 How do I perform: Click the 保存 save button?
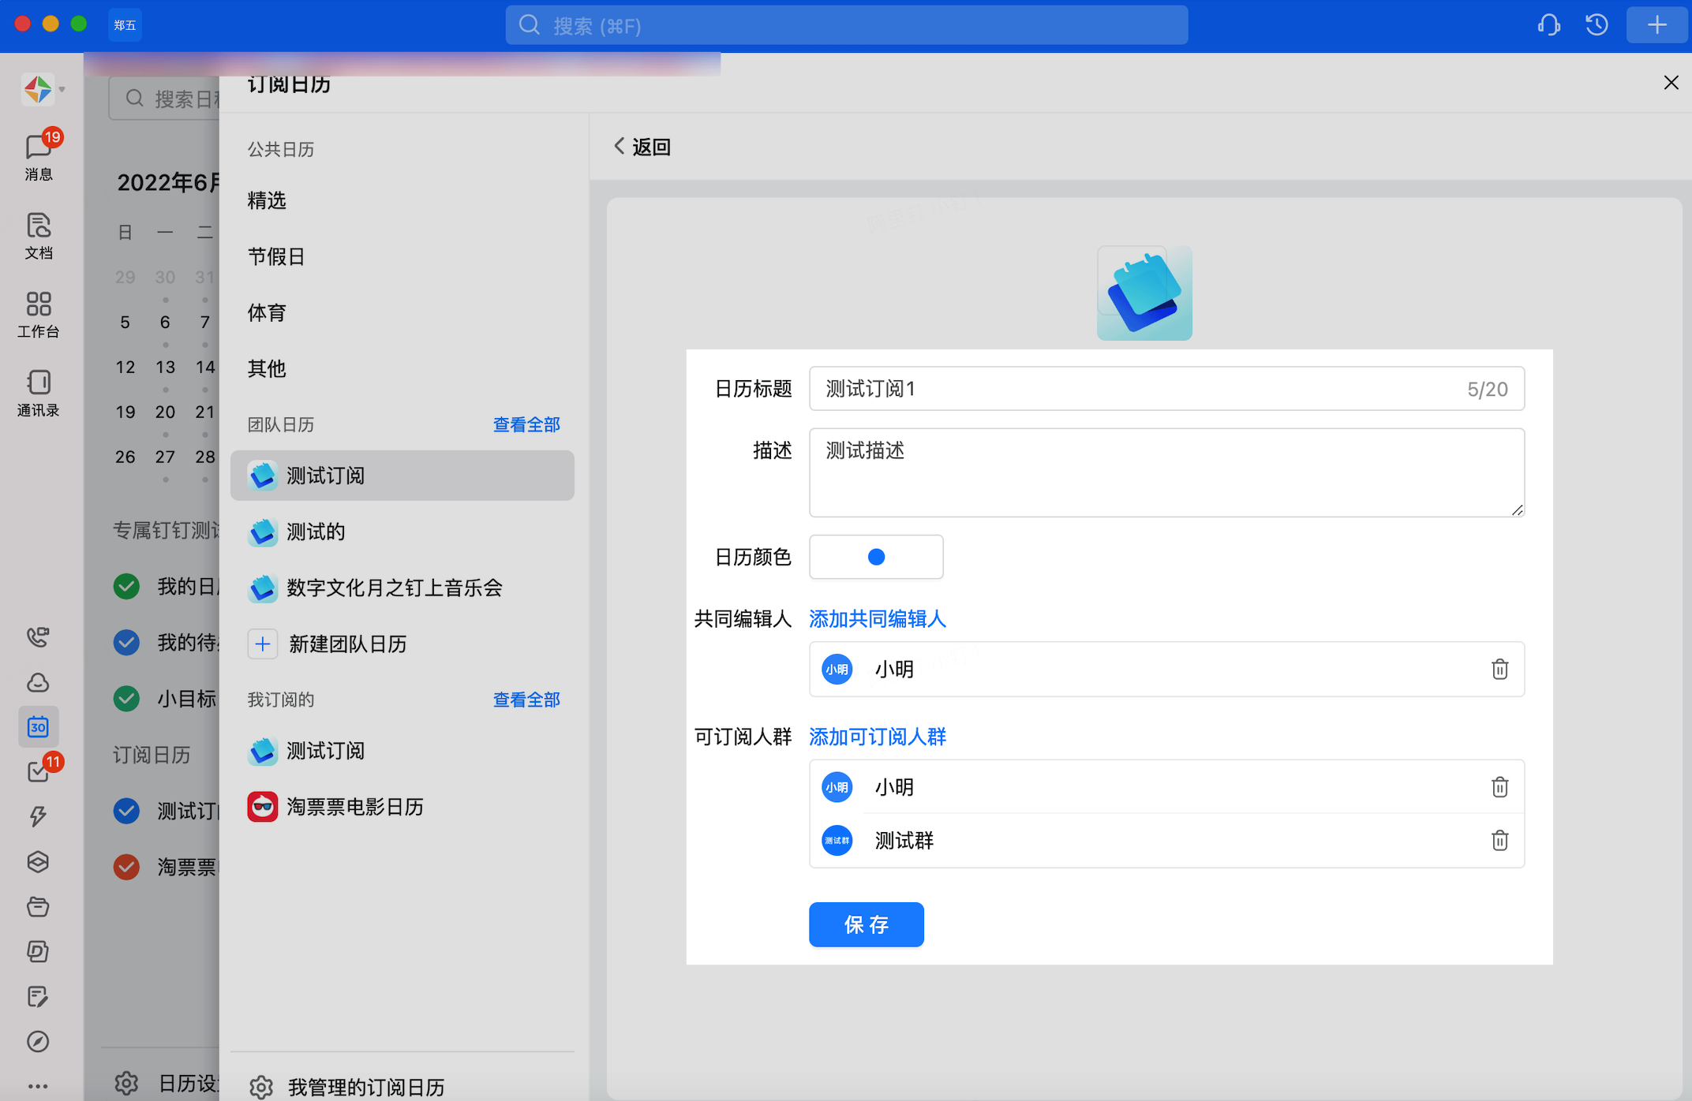(x=866, y=924)
